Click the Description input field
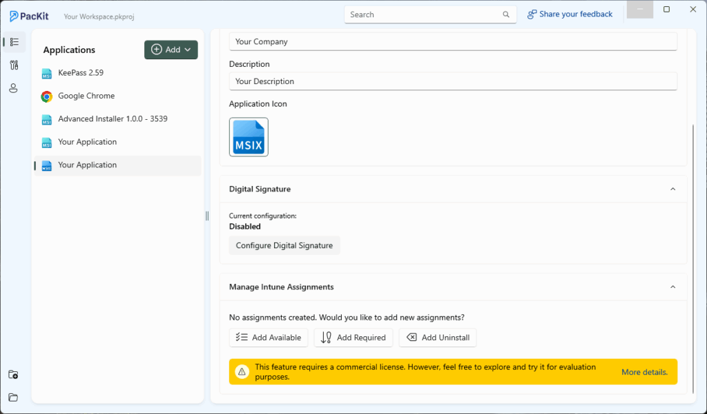The image size is (707, 414). click(453, 81)
